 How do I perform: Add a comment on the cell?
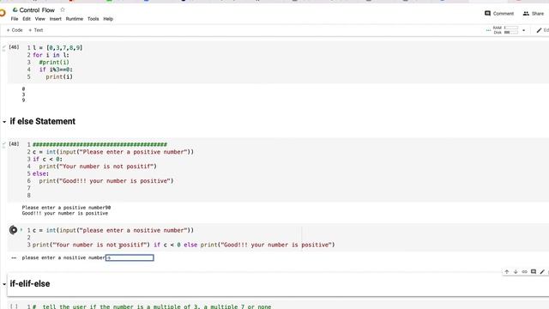(534, 272)
